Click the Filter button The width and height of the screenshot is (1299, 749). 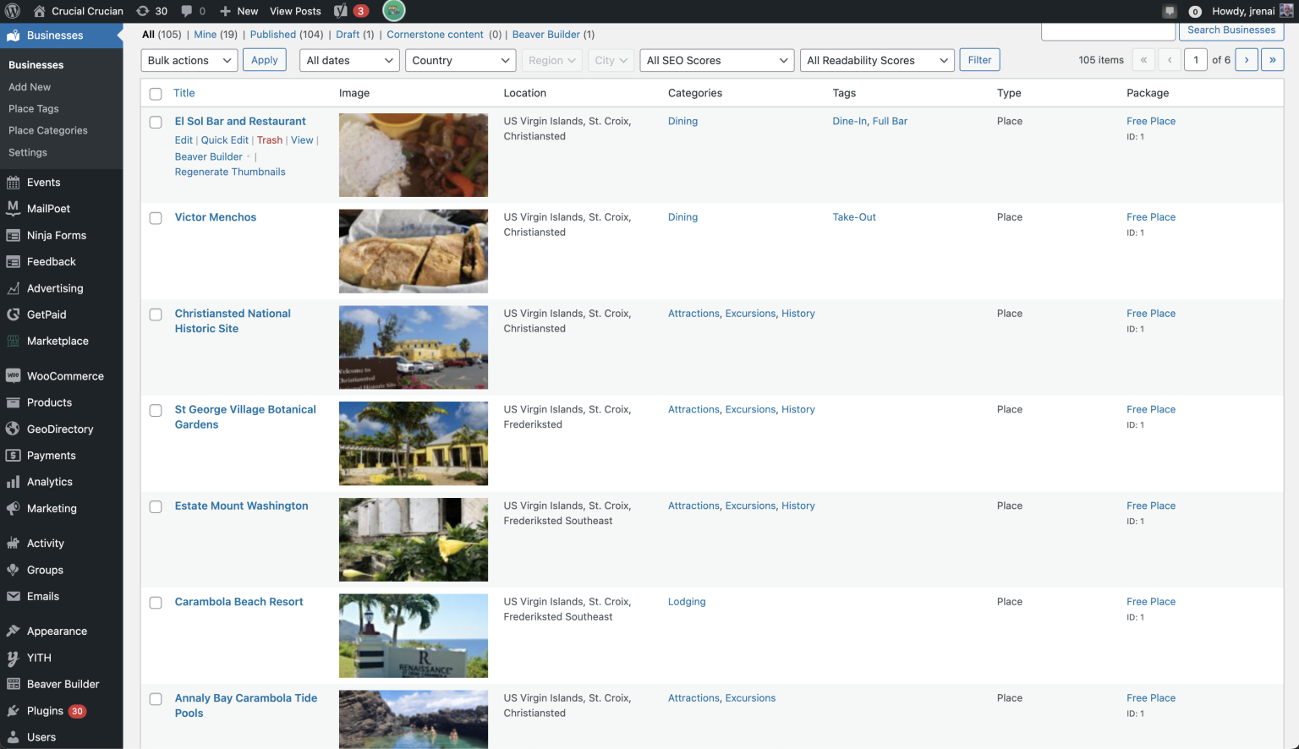[x=979, y=60]
